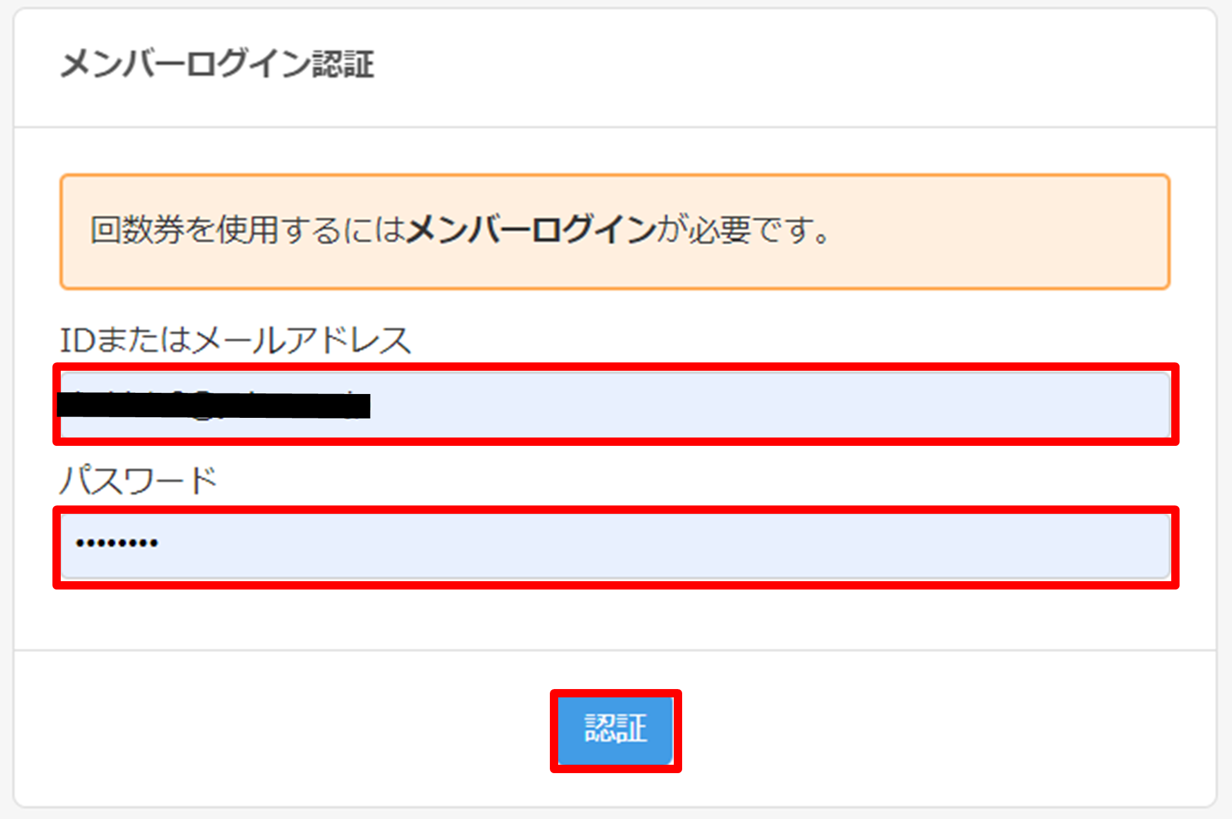This screenshot has height=819, width=1232.
Task: Click the 回数券 word in the notice
Action: 137,230
